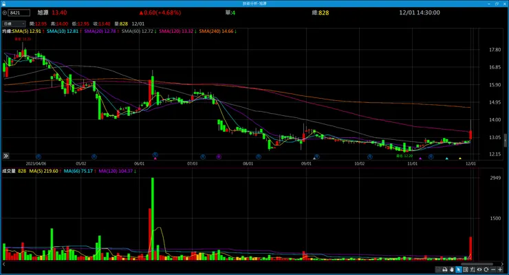This screenshot has height=275, width=509.
Task: Open the indicator settings tool icon
Action: coord(473,270)
